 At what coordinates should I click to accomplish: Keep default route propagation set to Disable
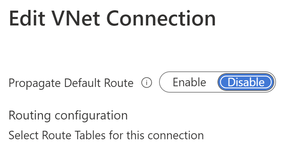[x=246, y=83]
